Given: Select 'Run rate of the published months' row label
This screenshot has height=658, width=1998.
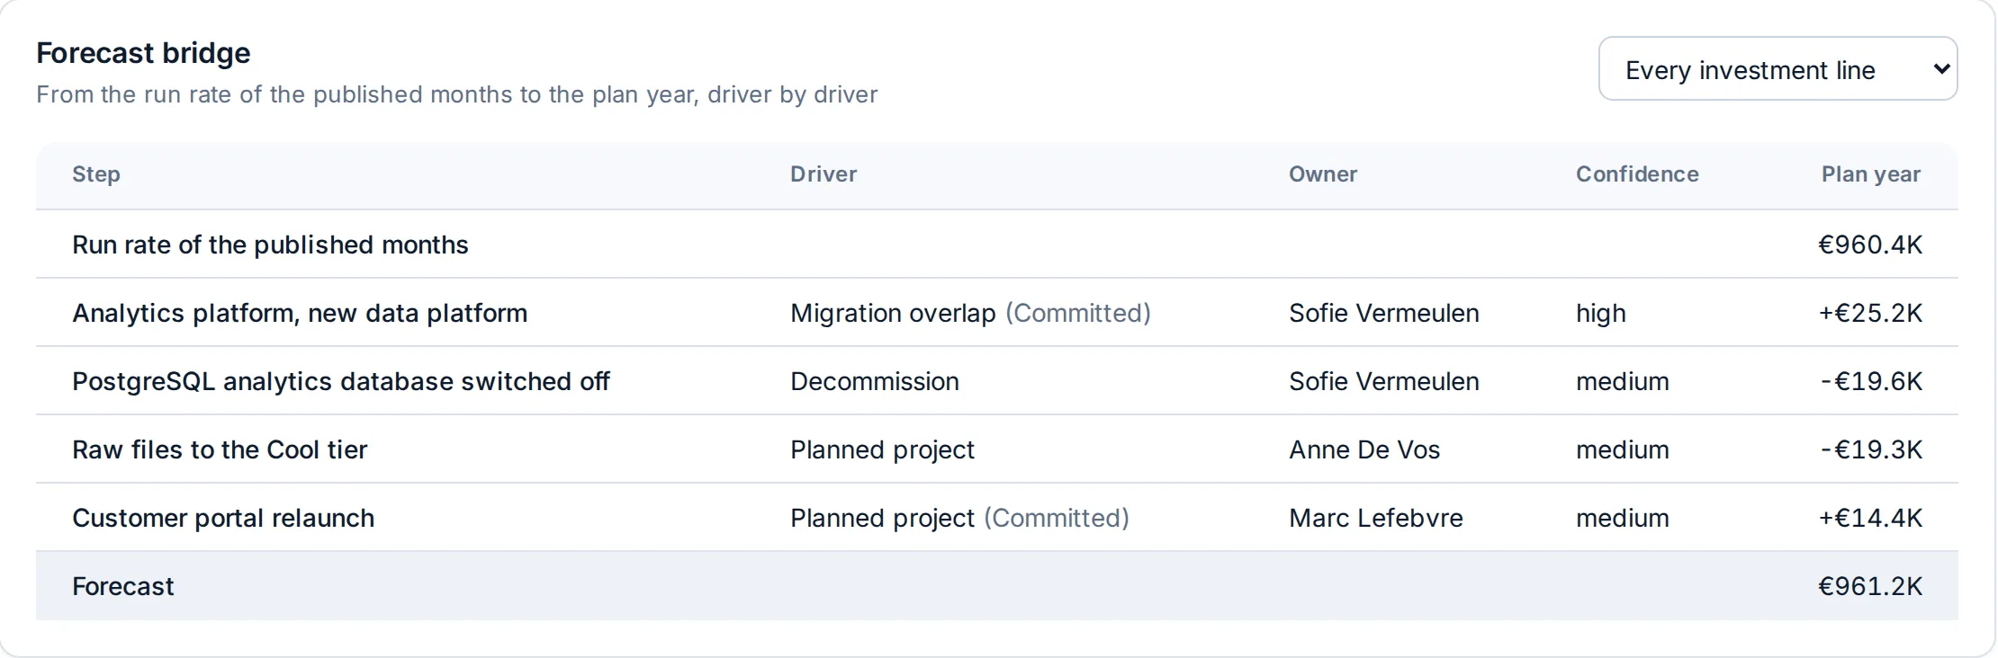Looking at the screenshot, I should point(270,245).
